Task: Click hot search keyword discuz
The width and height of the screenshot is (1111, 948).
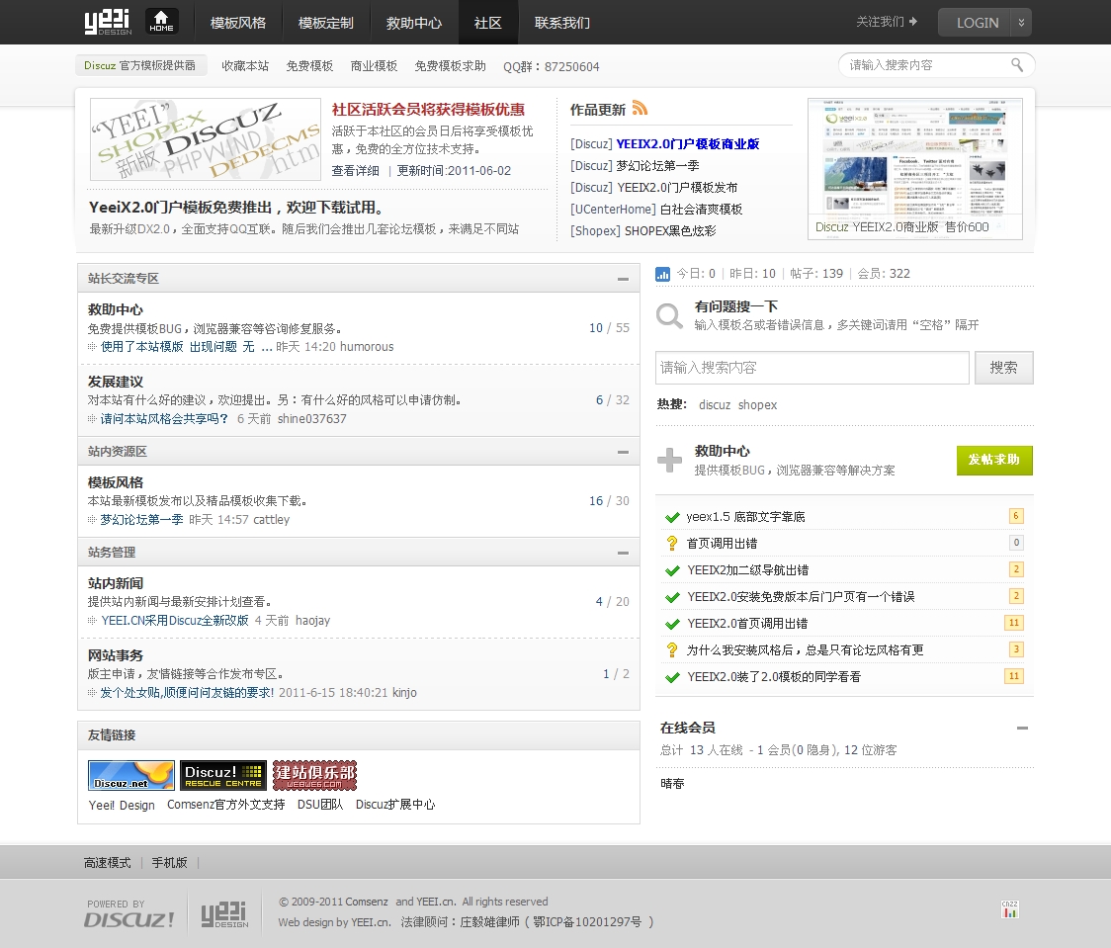Action: coord(715,405)
